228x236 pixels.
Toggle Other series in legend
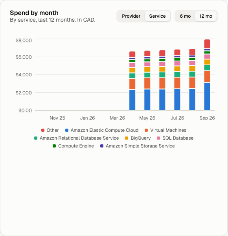[50, 130]
